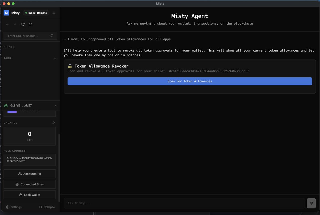Image resolution: width=320 pixels, height=215 pixels.
Task: Click the 0 ETH balance card
Action: (x=30, y=136)
